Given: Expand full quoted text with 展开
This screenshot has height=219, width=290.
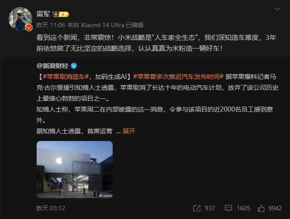Looking at the screenshot, I should [x=129, y=131].
